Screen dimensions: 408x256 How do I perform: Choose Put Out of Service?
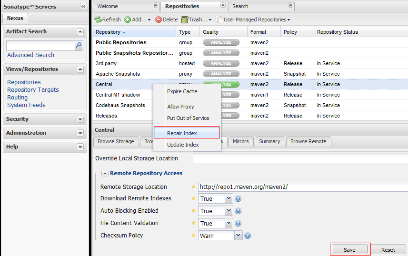(x=187, y=118)
